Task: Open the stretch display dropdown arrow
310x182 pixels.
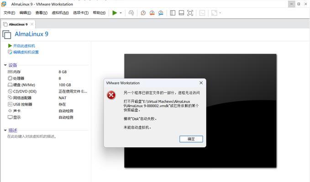Action: (x=220, y=13)
